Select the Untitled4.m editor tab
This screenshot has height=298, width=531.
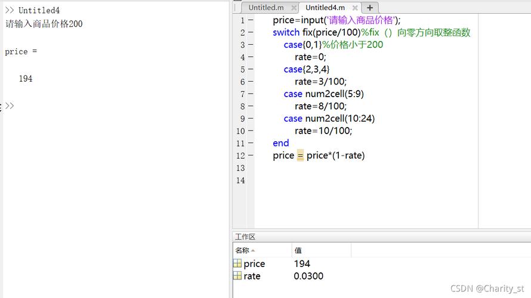(x=325, y=7)
